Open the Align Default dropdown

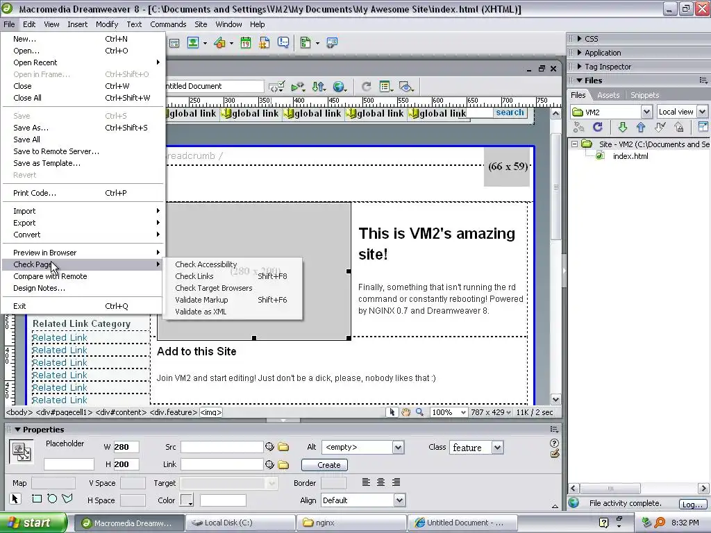399,500
